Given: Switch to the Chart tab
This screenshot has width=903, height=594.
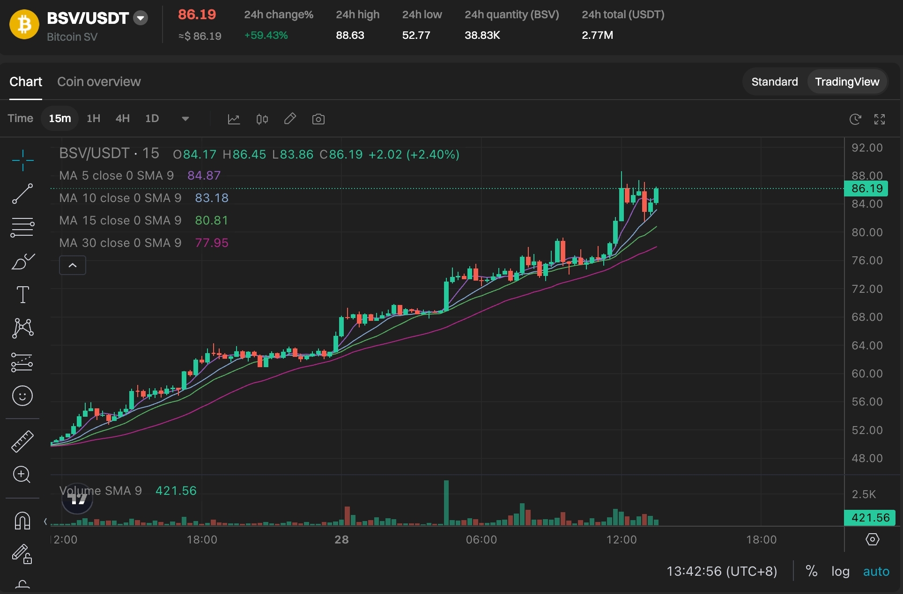Looking at the screenshot, I should [x=26, y=82].
